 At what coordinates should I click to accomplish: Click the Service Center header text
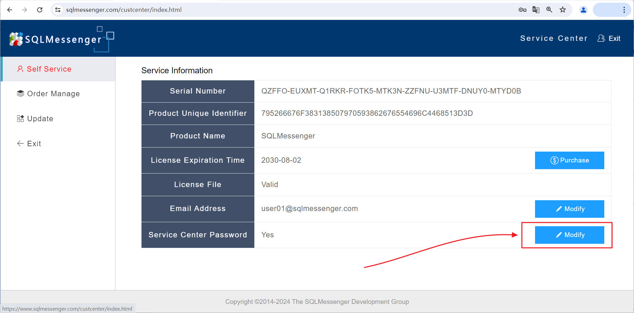554,38
